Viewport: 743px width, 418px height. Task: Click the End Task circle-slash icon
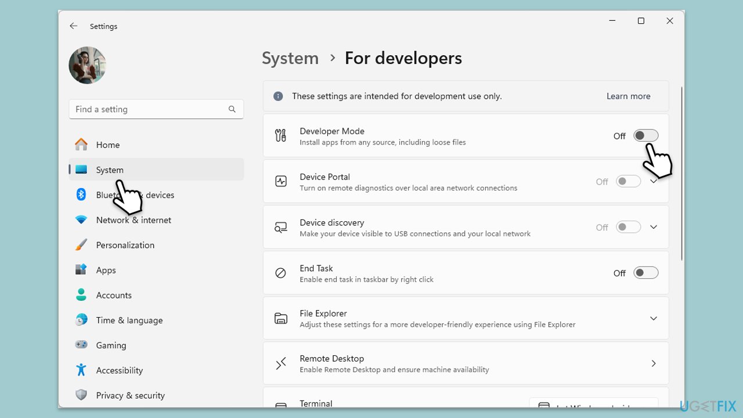(x=280, y=273)
